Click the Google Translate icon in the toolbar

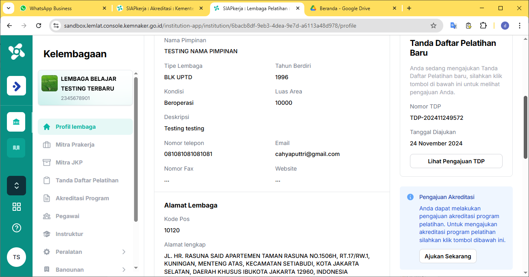tap(454, 26)
